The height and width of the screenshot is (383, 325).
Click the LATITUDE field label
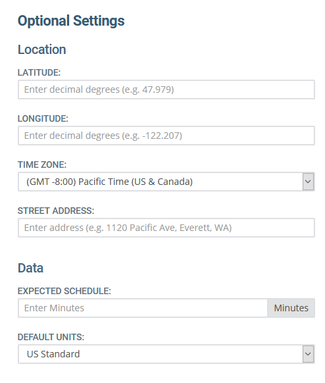(39, 72)
